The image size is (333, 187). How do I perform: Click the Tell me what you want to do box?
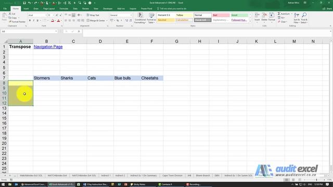(172, 9)
